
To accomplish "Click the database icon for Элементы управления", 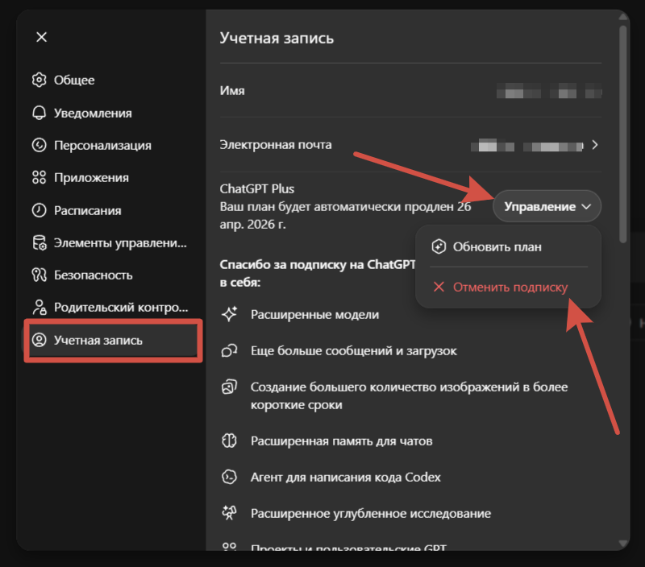I will pyautogui.click(x=40, y=242).
